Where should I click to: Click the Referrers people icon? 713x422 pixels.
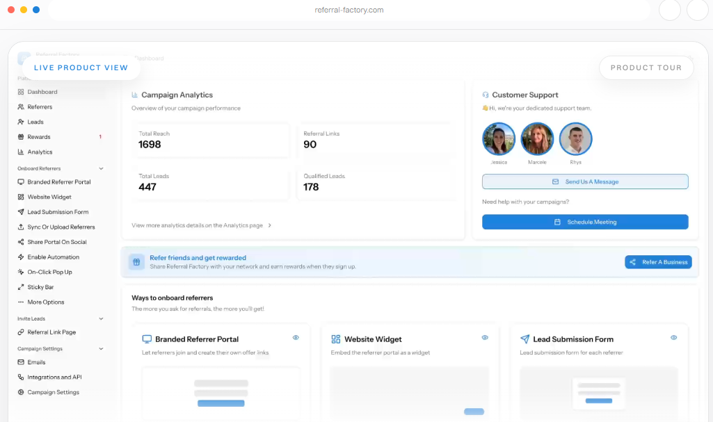(x=21, y=107)
